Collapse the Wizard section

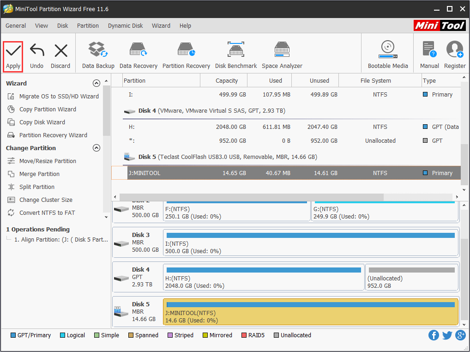tap(96, 83)
